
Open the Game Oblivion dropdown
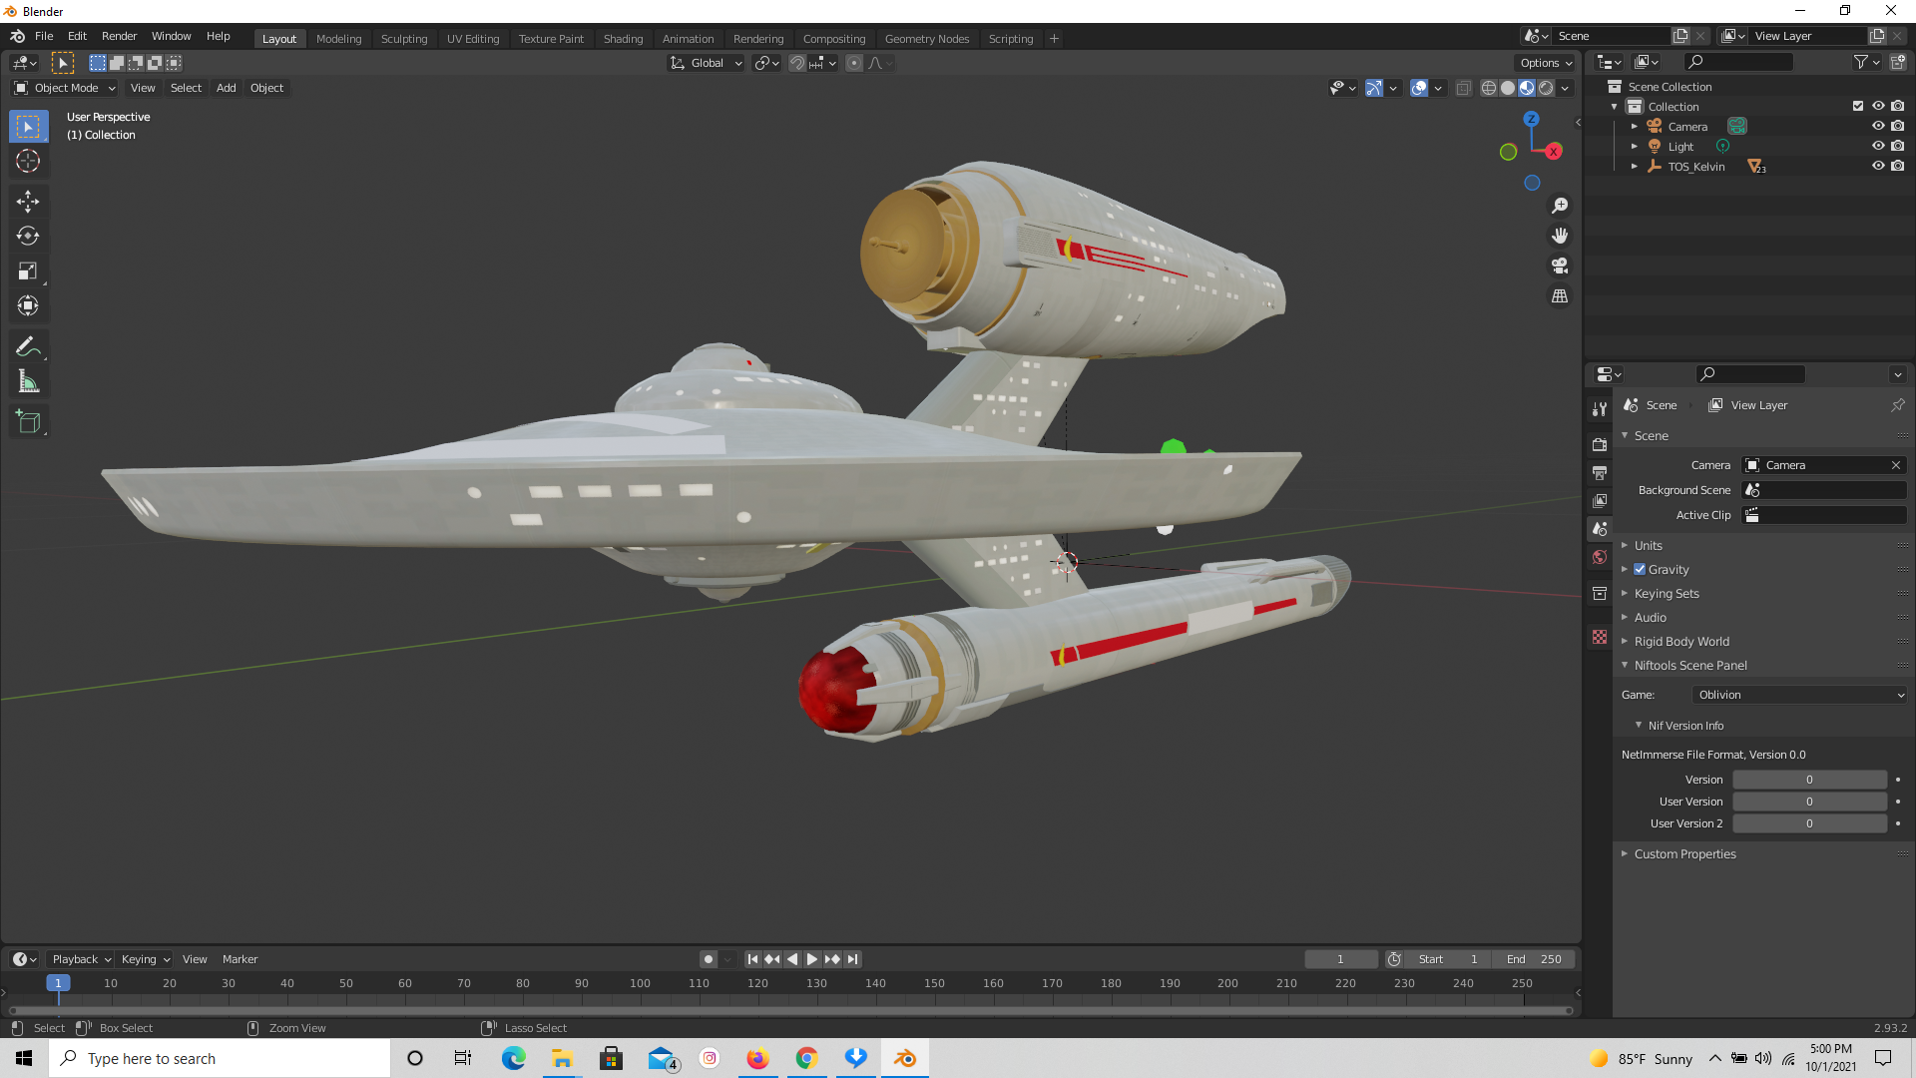[1800, 695]
